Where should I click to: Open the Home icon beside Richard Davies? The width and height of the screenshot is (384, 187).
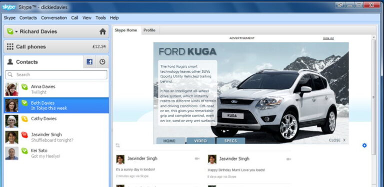tap(102, 31)
